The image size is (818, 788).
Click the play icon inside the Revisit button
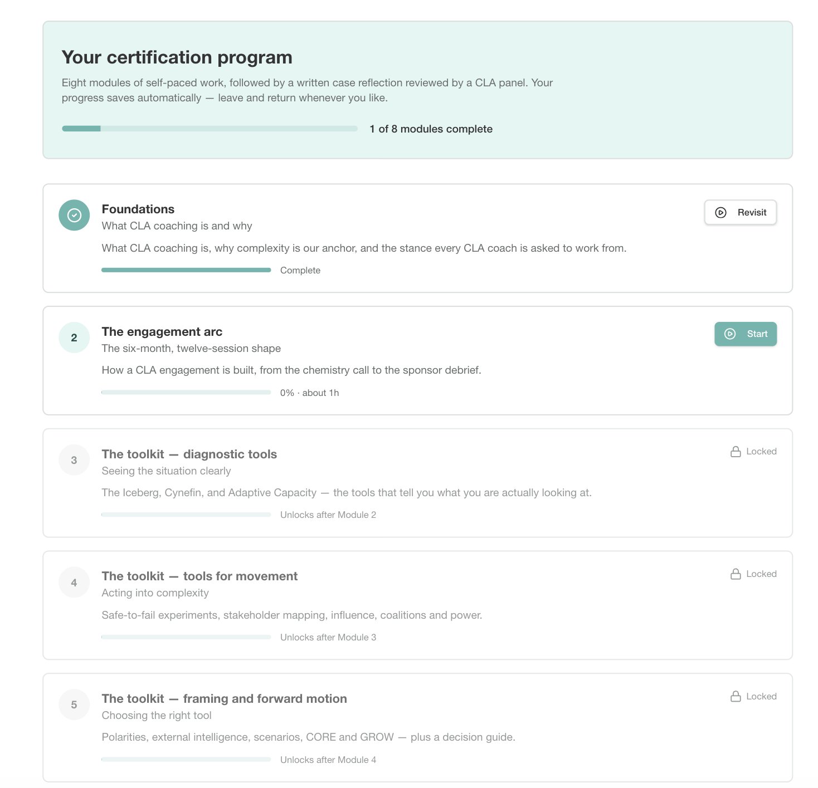720,213
